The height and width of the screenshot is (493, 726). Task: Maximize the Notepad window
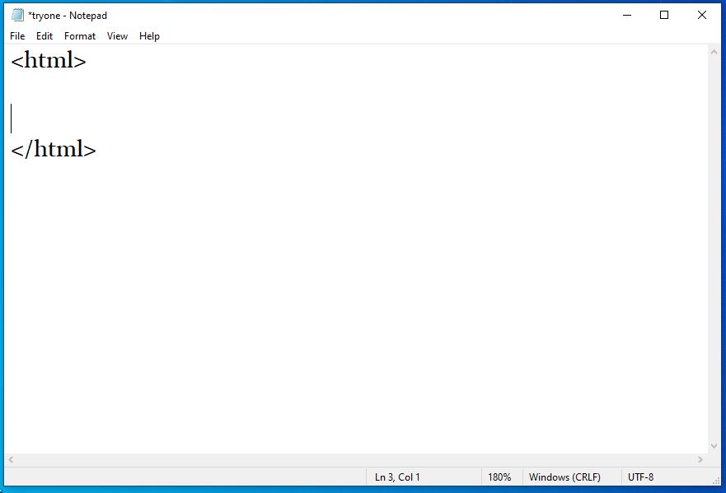[664, 16]
